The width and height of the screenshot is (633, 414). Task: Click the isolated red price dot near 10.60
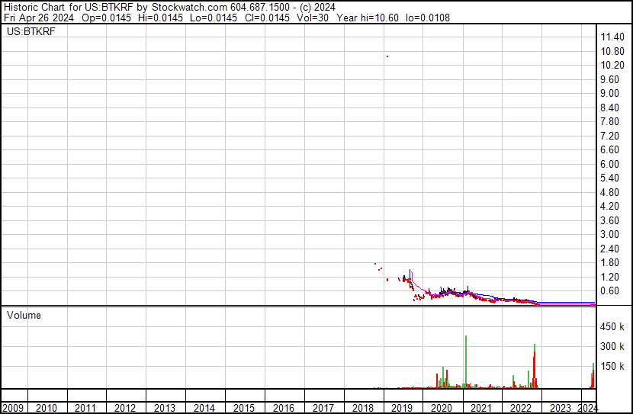click(387, 56)
